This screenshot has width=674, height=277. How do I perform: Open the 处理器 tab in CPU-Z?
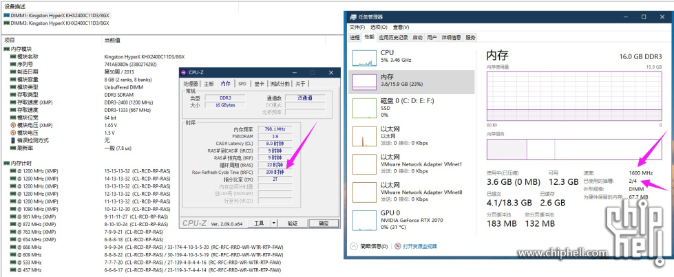coord(191,84)
